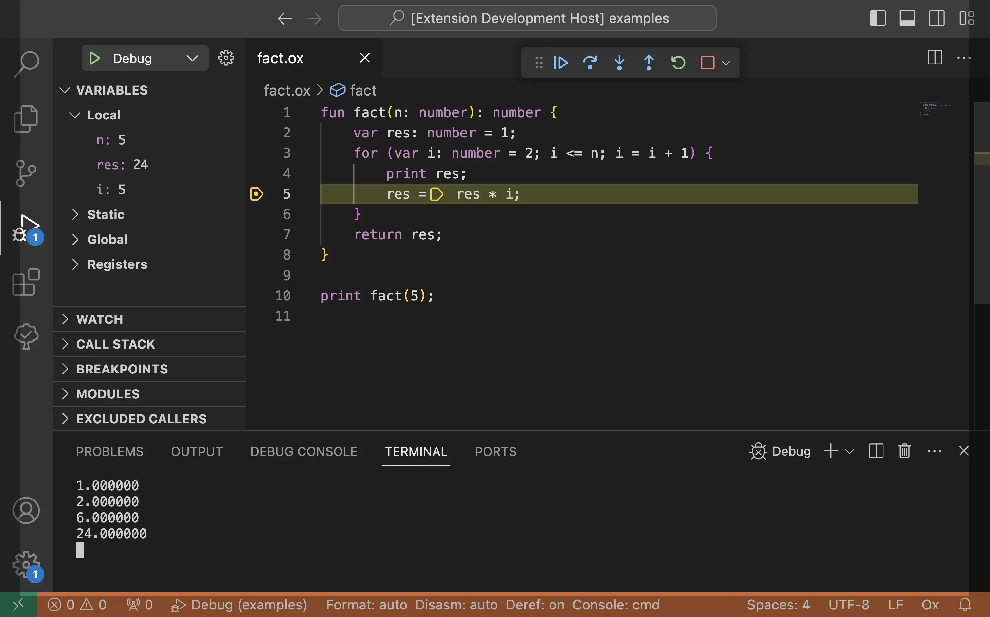The width and height of the screenshot is (990, 617).
Task: Stop the debugging session
Action: pos(708,63)
